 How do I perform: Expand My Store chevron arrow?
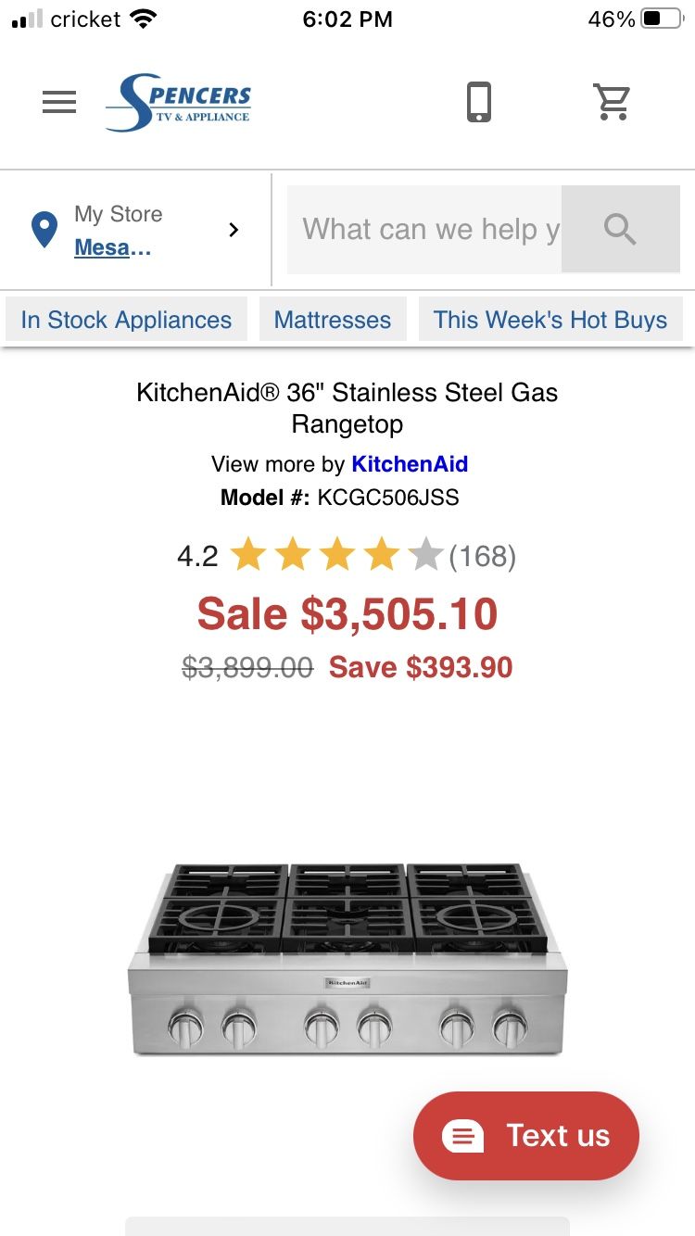[234, 230]
